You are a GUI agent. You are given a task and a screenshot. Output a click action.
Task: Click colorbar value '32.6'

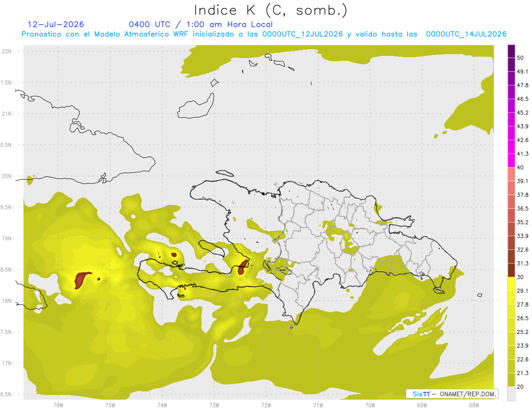pyautogui.click(x=523, y=250)
